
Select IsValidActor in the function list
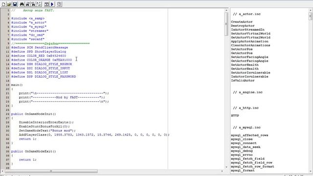(x=243, y=80)
